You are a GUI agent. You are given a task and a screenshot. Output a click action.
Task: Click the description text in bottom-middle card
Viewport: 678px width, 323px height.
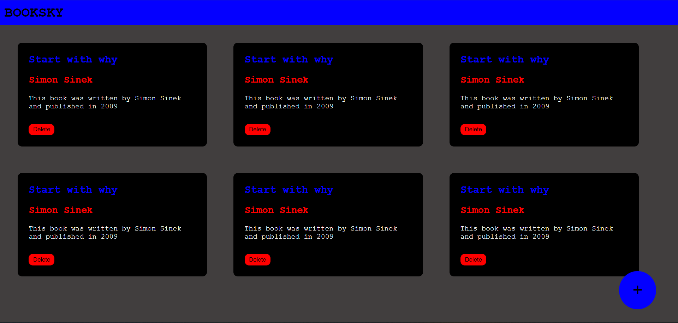pos(321,233)
